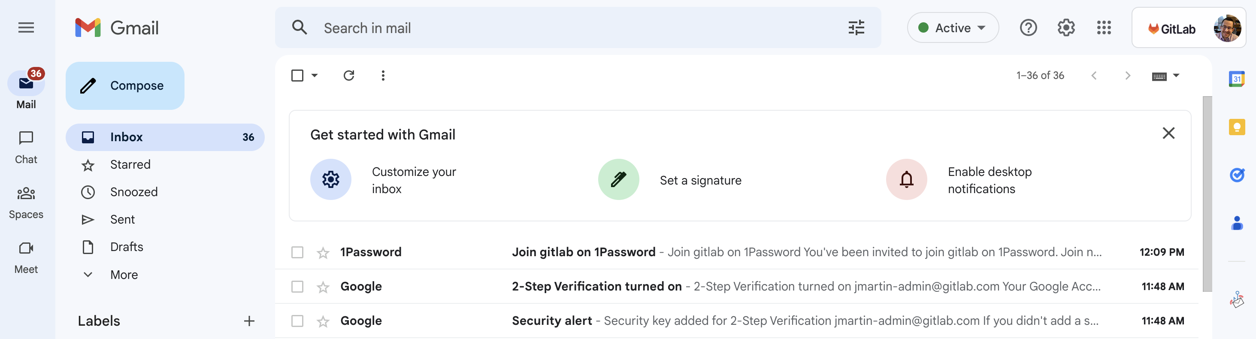Open Google Keep side panel

(x=1236, y=127)
